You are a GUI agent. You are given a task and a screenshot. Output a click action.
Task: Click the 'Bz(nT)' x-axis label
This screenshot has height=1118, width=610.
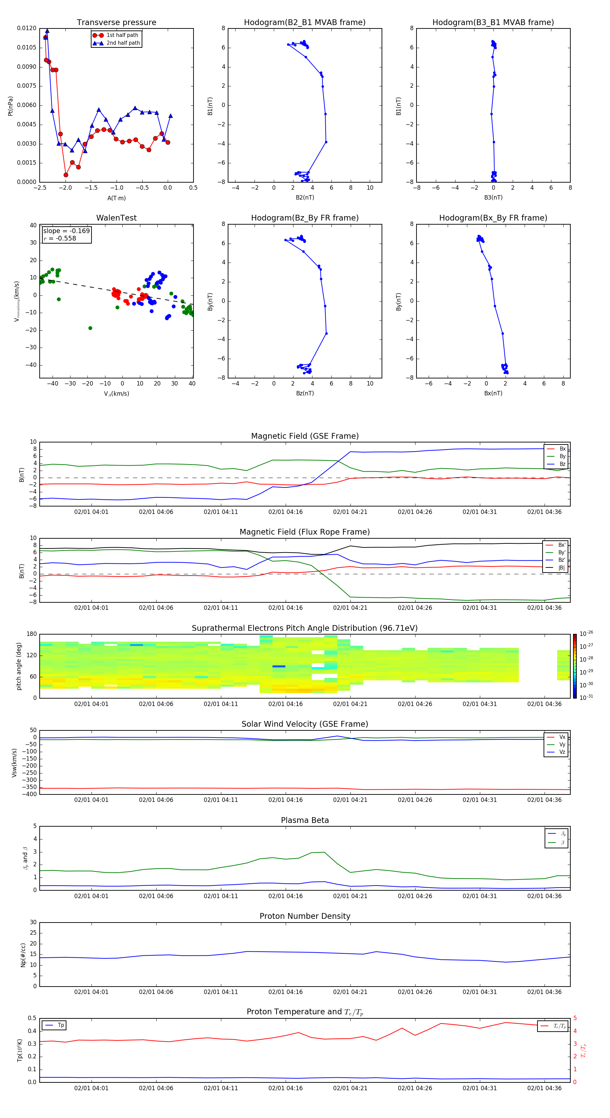coord(305,393)
